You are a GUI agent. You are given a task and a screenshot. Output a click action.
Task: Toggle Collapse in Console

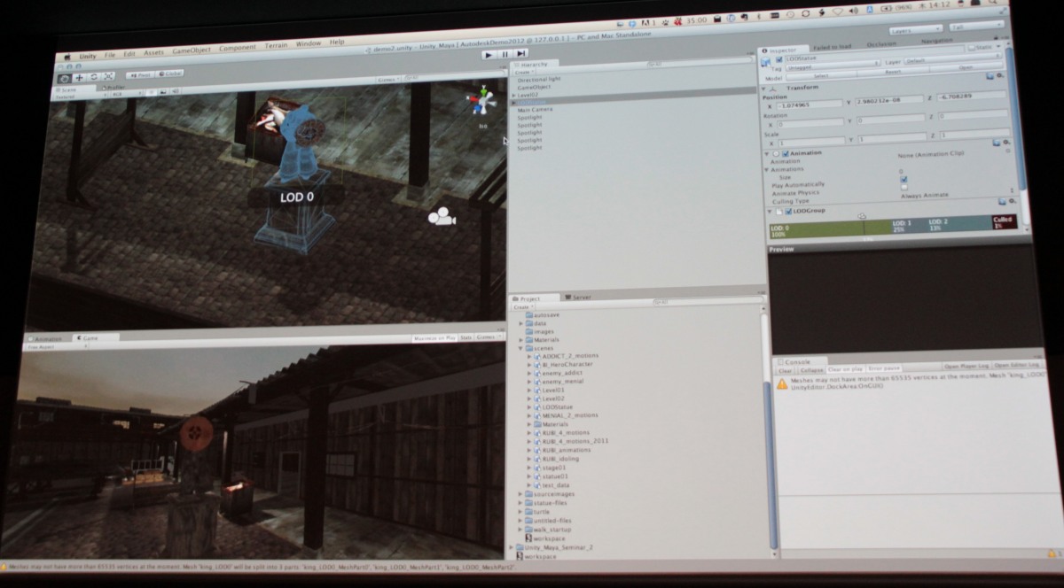(810, 369)
